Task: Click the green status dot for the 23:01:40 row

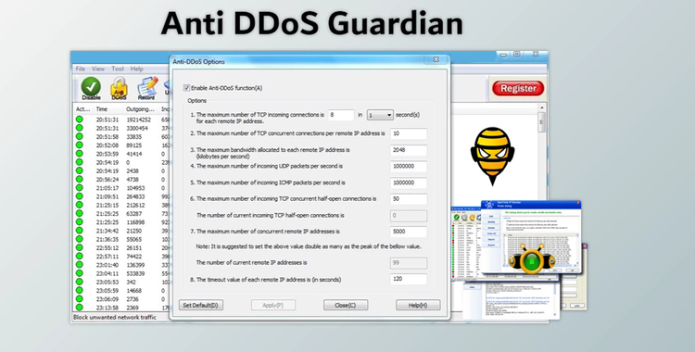Action: (x=80, y=265)
